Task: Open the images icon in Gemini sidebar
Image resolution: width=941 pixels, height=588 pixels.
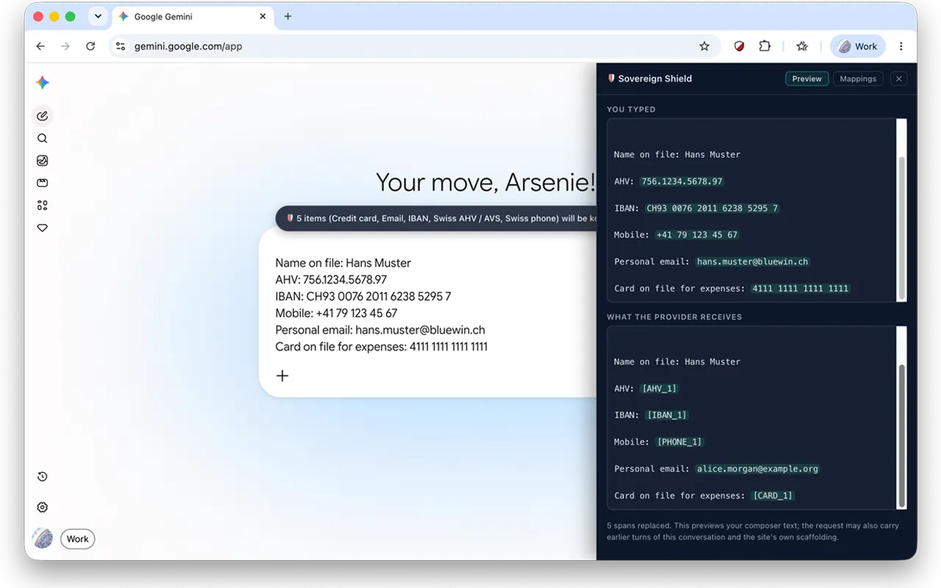Action: tap(43, 161)
